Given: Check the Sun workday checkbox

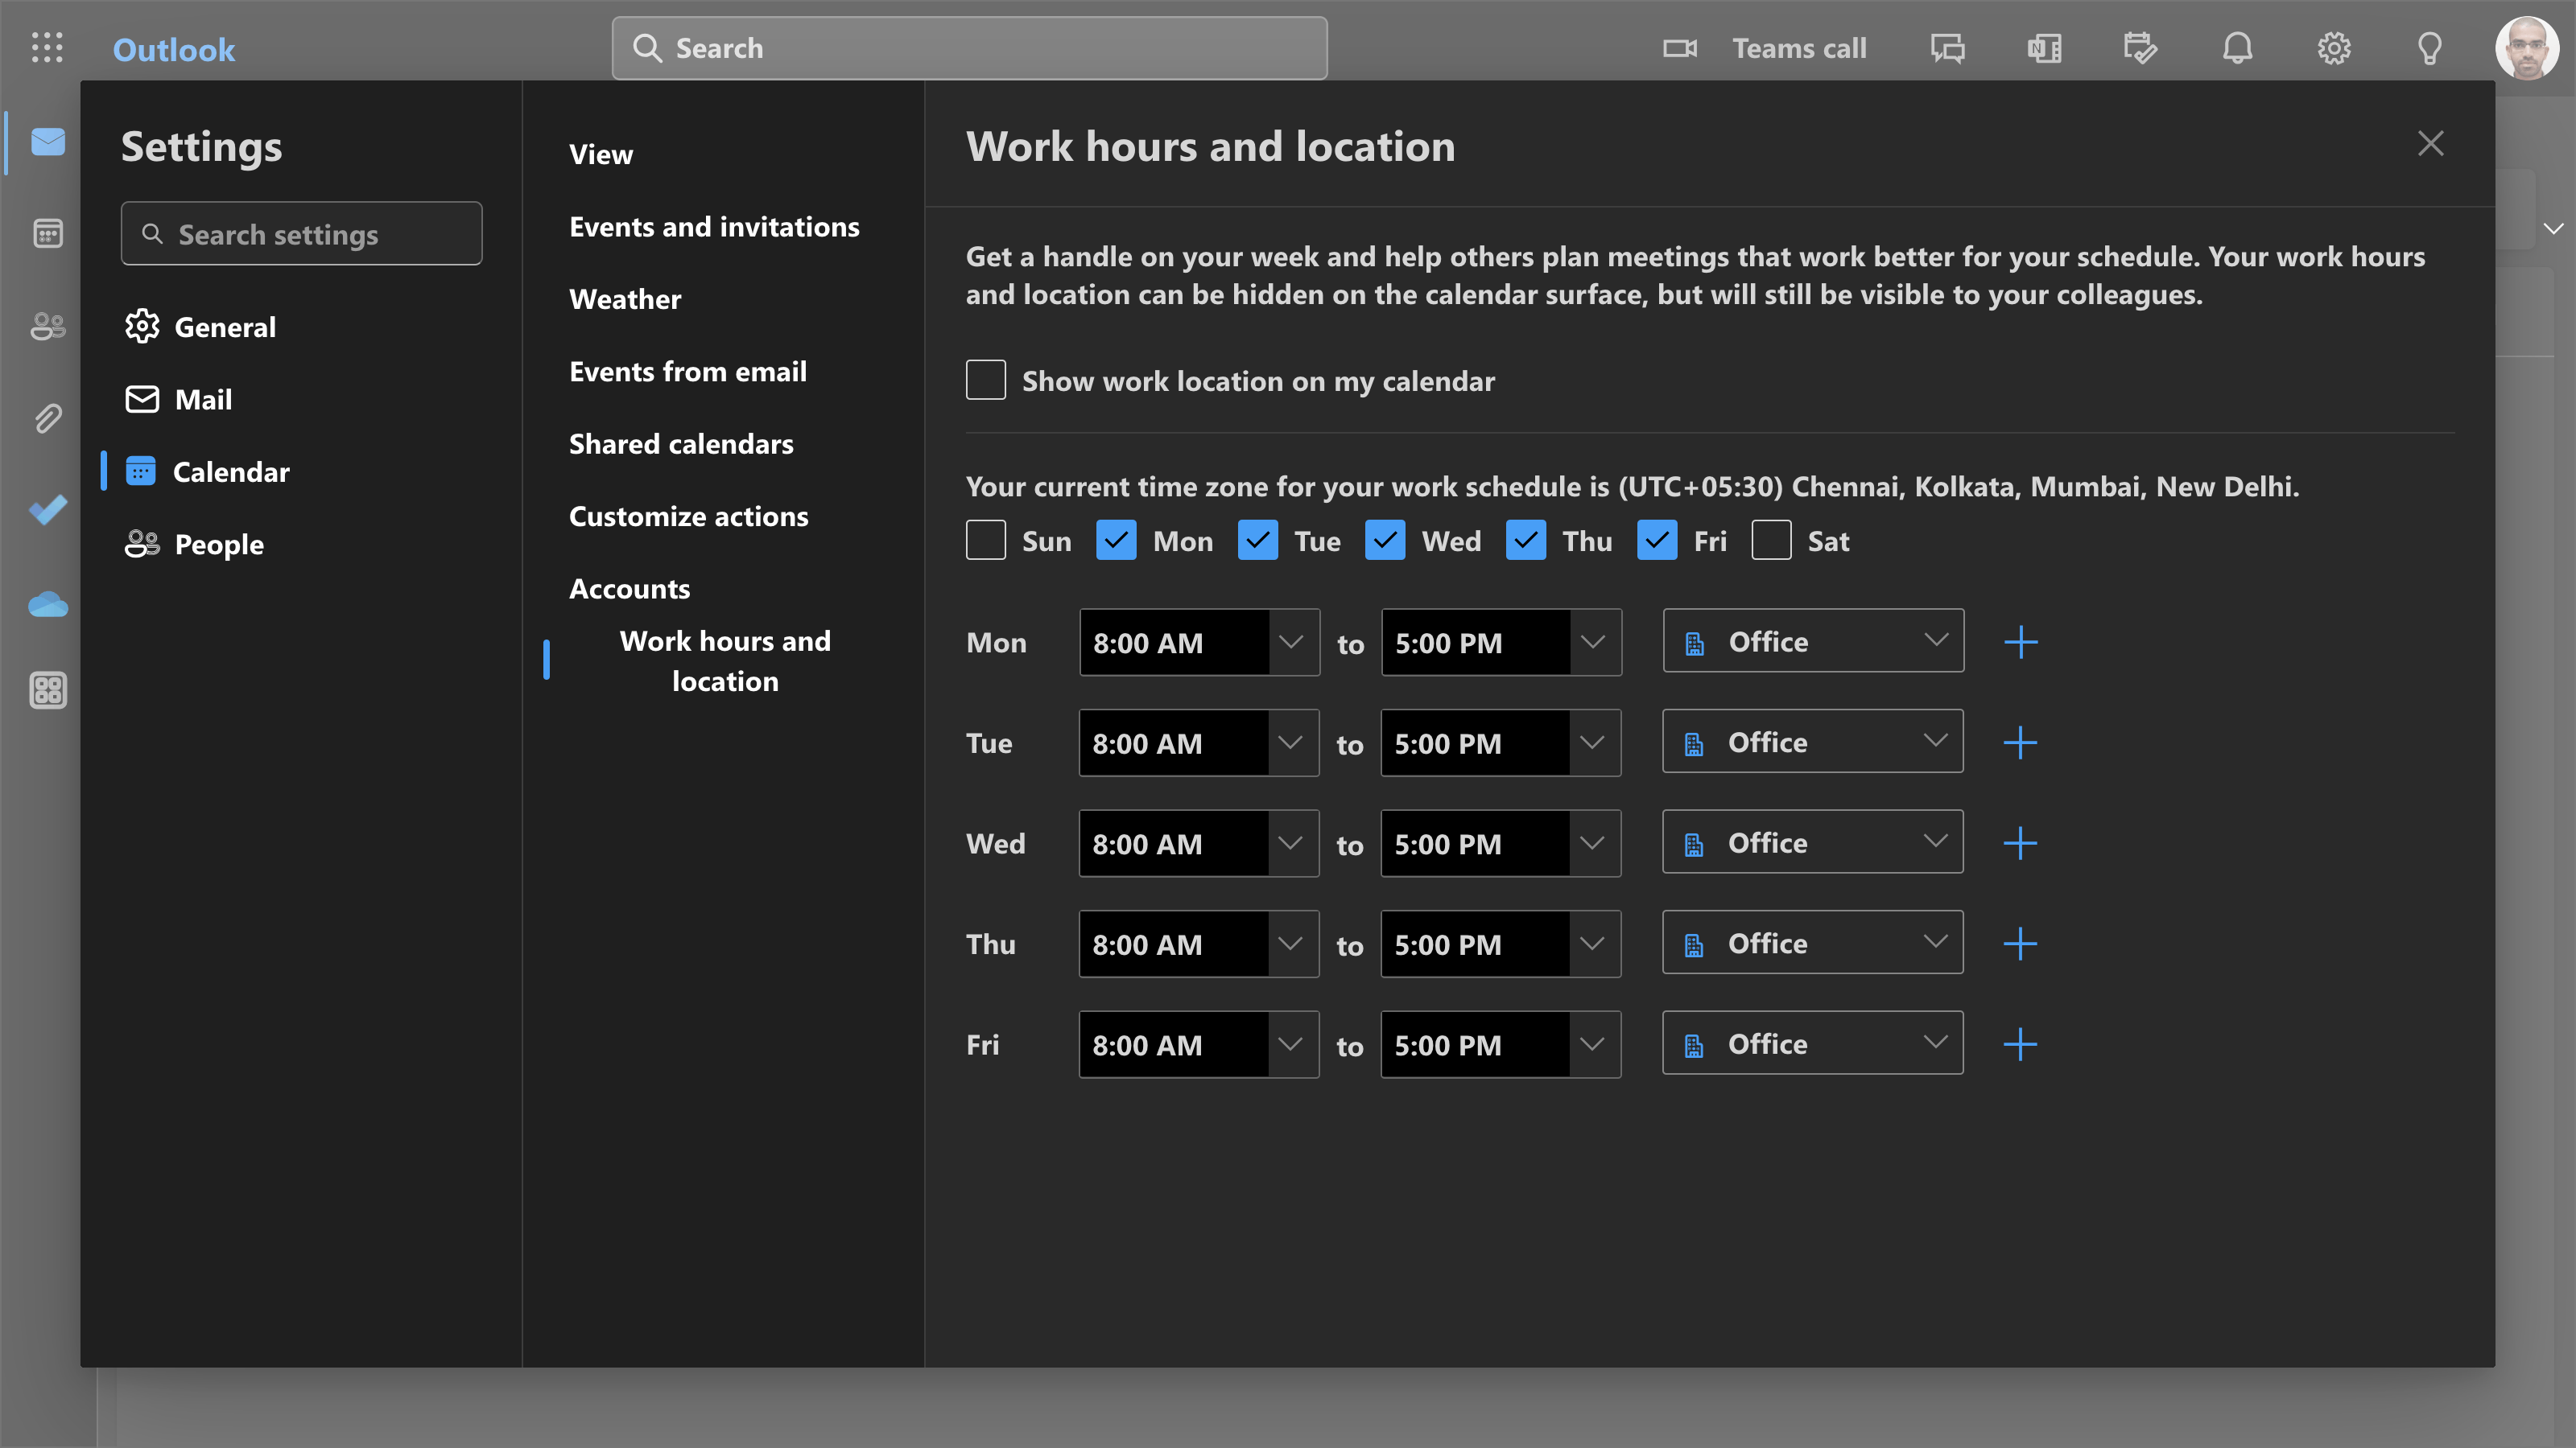Looking at the screenshot, I should (x=985, y=541).
